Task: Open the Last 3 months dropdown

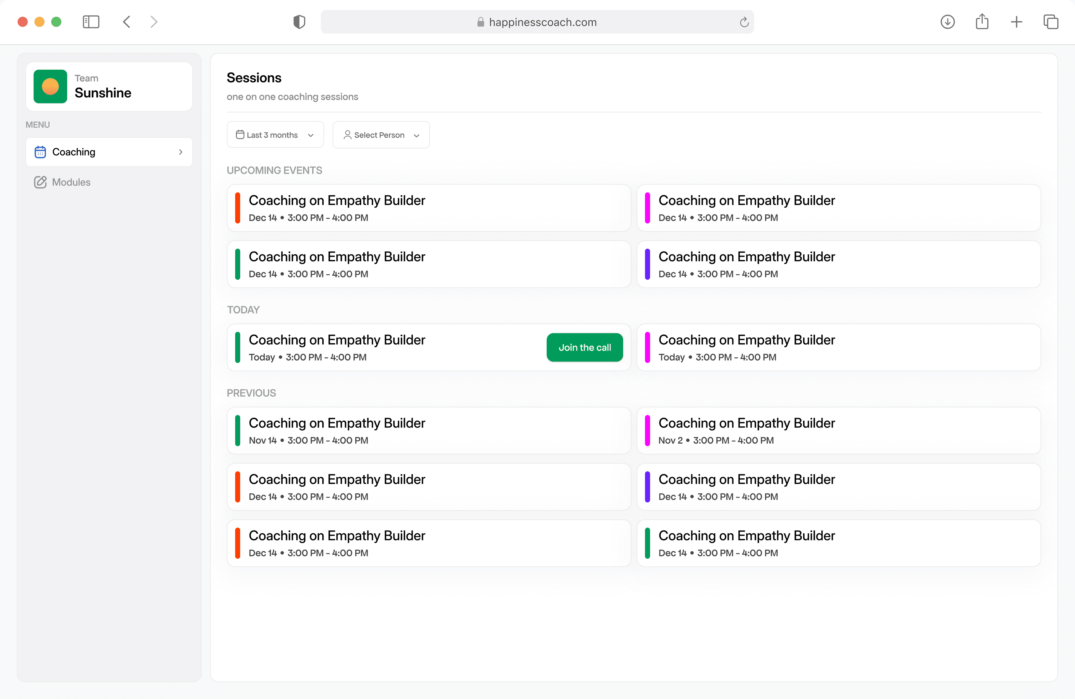Action: coord(275,135)
